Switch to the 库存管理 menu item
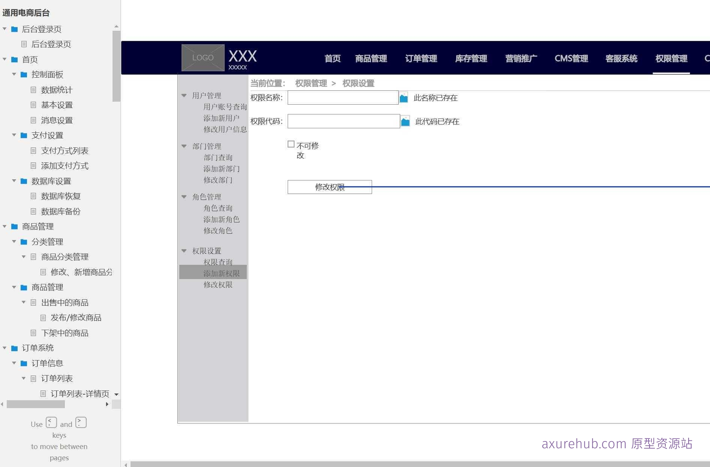The height and width of the screenshot is (467, 710). (471, 59)
